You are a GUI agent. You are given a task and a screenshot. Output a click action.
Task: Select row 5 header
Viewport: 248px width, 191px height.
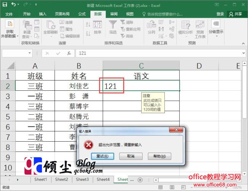click(x=8, y=117)
